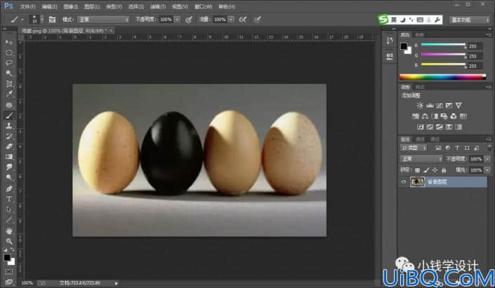Screen dimensions: 495x288
Task: Toggle the brush panel button in options bar
Action: pyautogui.click(x=52, y=20)
